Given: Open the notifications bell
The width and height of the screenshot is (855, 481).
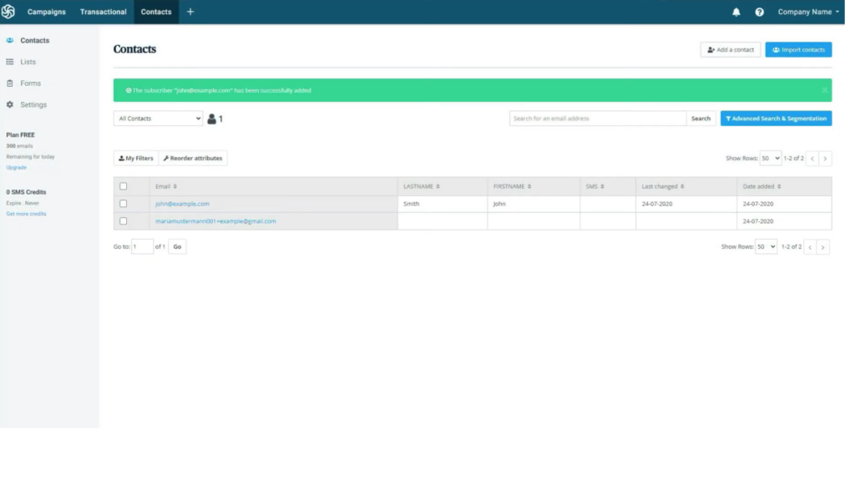Looking at the screenshot, I should tap(736, 12).
